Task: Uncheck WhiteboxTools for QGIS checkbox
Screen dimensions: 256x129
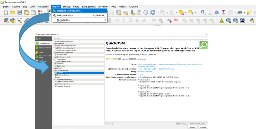Action: tap(54, 80)
